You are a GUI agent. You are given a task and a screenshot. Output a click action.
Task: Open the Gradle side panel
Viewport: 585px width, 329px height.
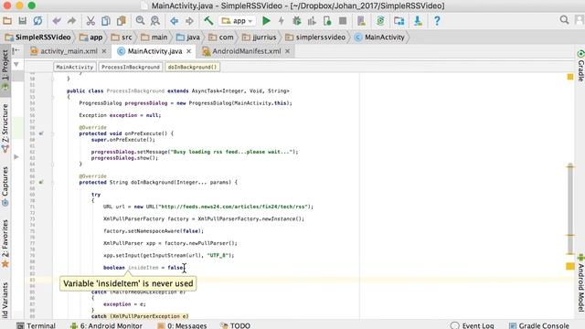[580, 66]
